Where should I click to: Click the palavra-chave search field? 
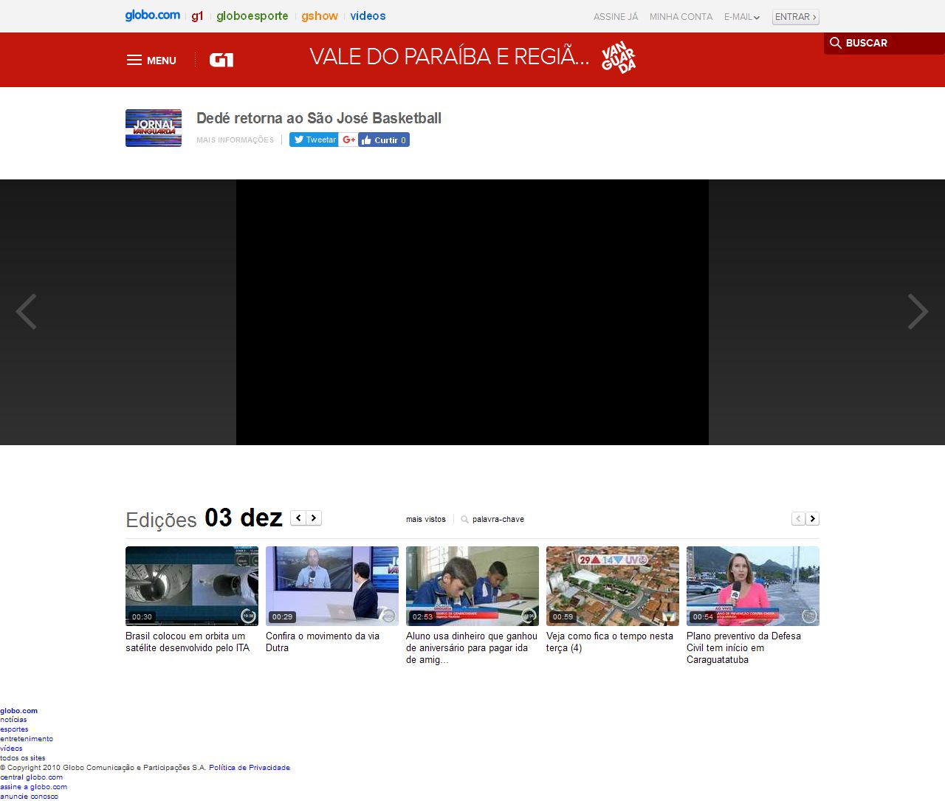coord(498,520)
